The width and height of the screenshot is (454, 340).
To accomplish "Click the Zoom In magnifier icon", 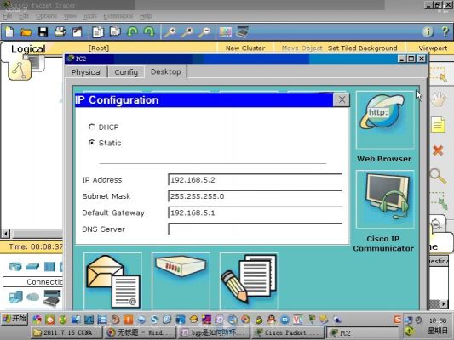I will tap(170, 32).
